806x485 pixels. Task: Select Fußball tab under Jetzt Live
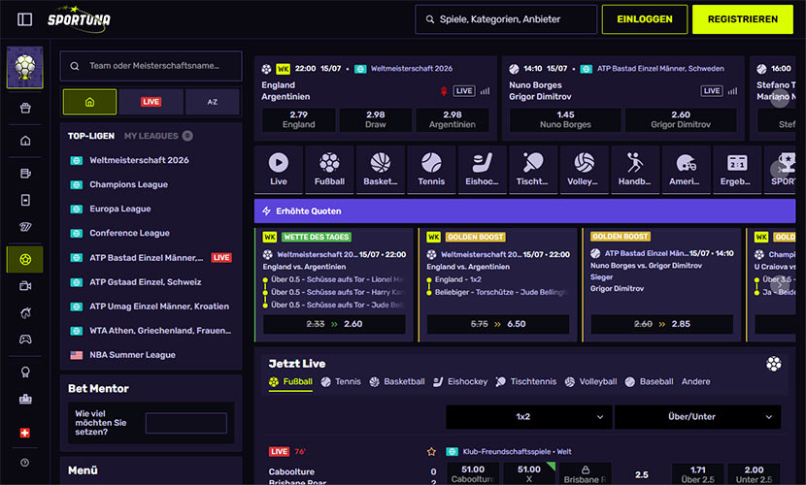click(x=290, y=382)
